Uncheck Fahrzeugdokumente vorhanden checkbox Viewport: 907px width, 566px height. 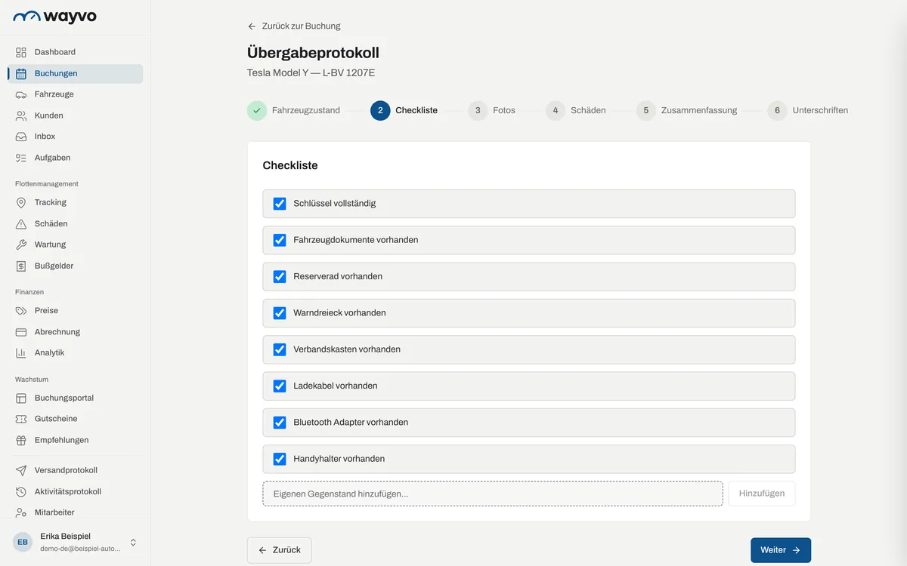(280, 240)
